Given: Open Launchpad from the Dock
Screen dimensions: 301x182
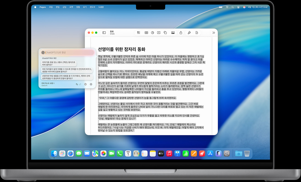Looking at the screenshot, I should coord(62,153).
